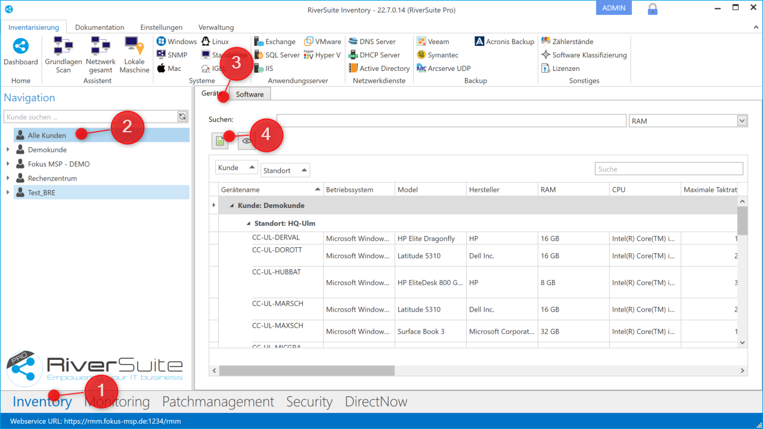Select the Windows systems icon
The image size is (763, 429).
(176, 42)
